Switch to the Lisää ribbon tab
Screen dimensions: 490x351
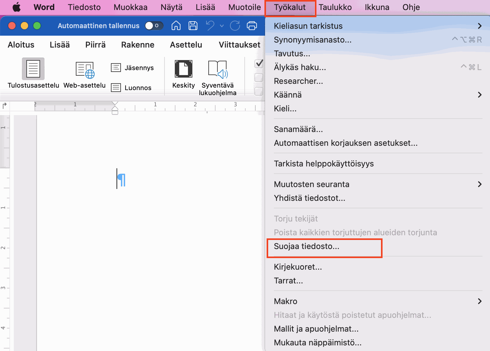tap(60, 45)
